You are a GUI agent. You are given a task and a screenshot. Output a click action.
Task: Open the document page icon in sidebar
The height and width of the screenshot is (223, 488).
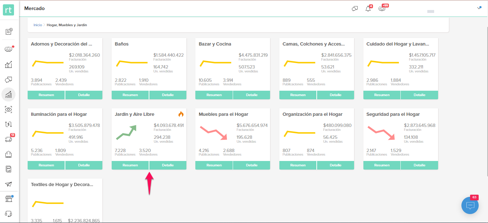(9, 169)
